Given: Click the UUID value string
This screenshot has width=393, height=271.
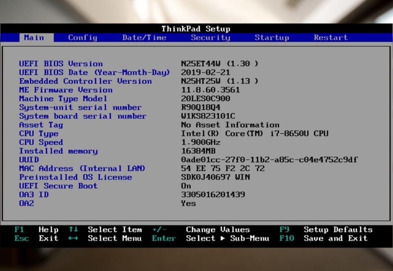Looking at the screenshot, I should 269,160.
